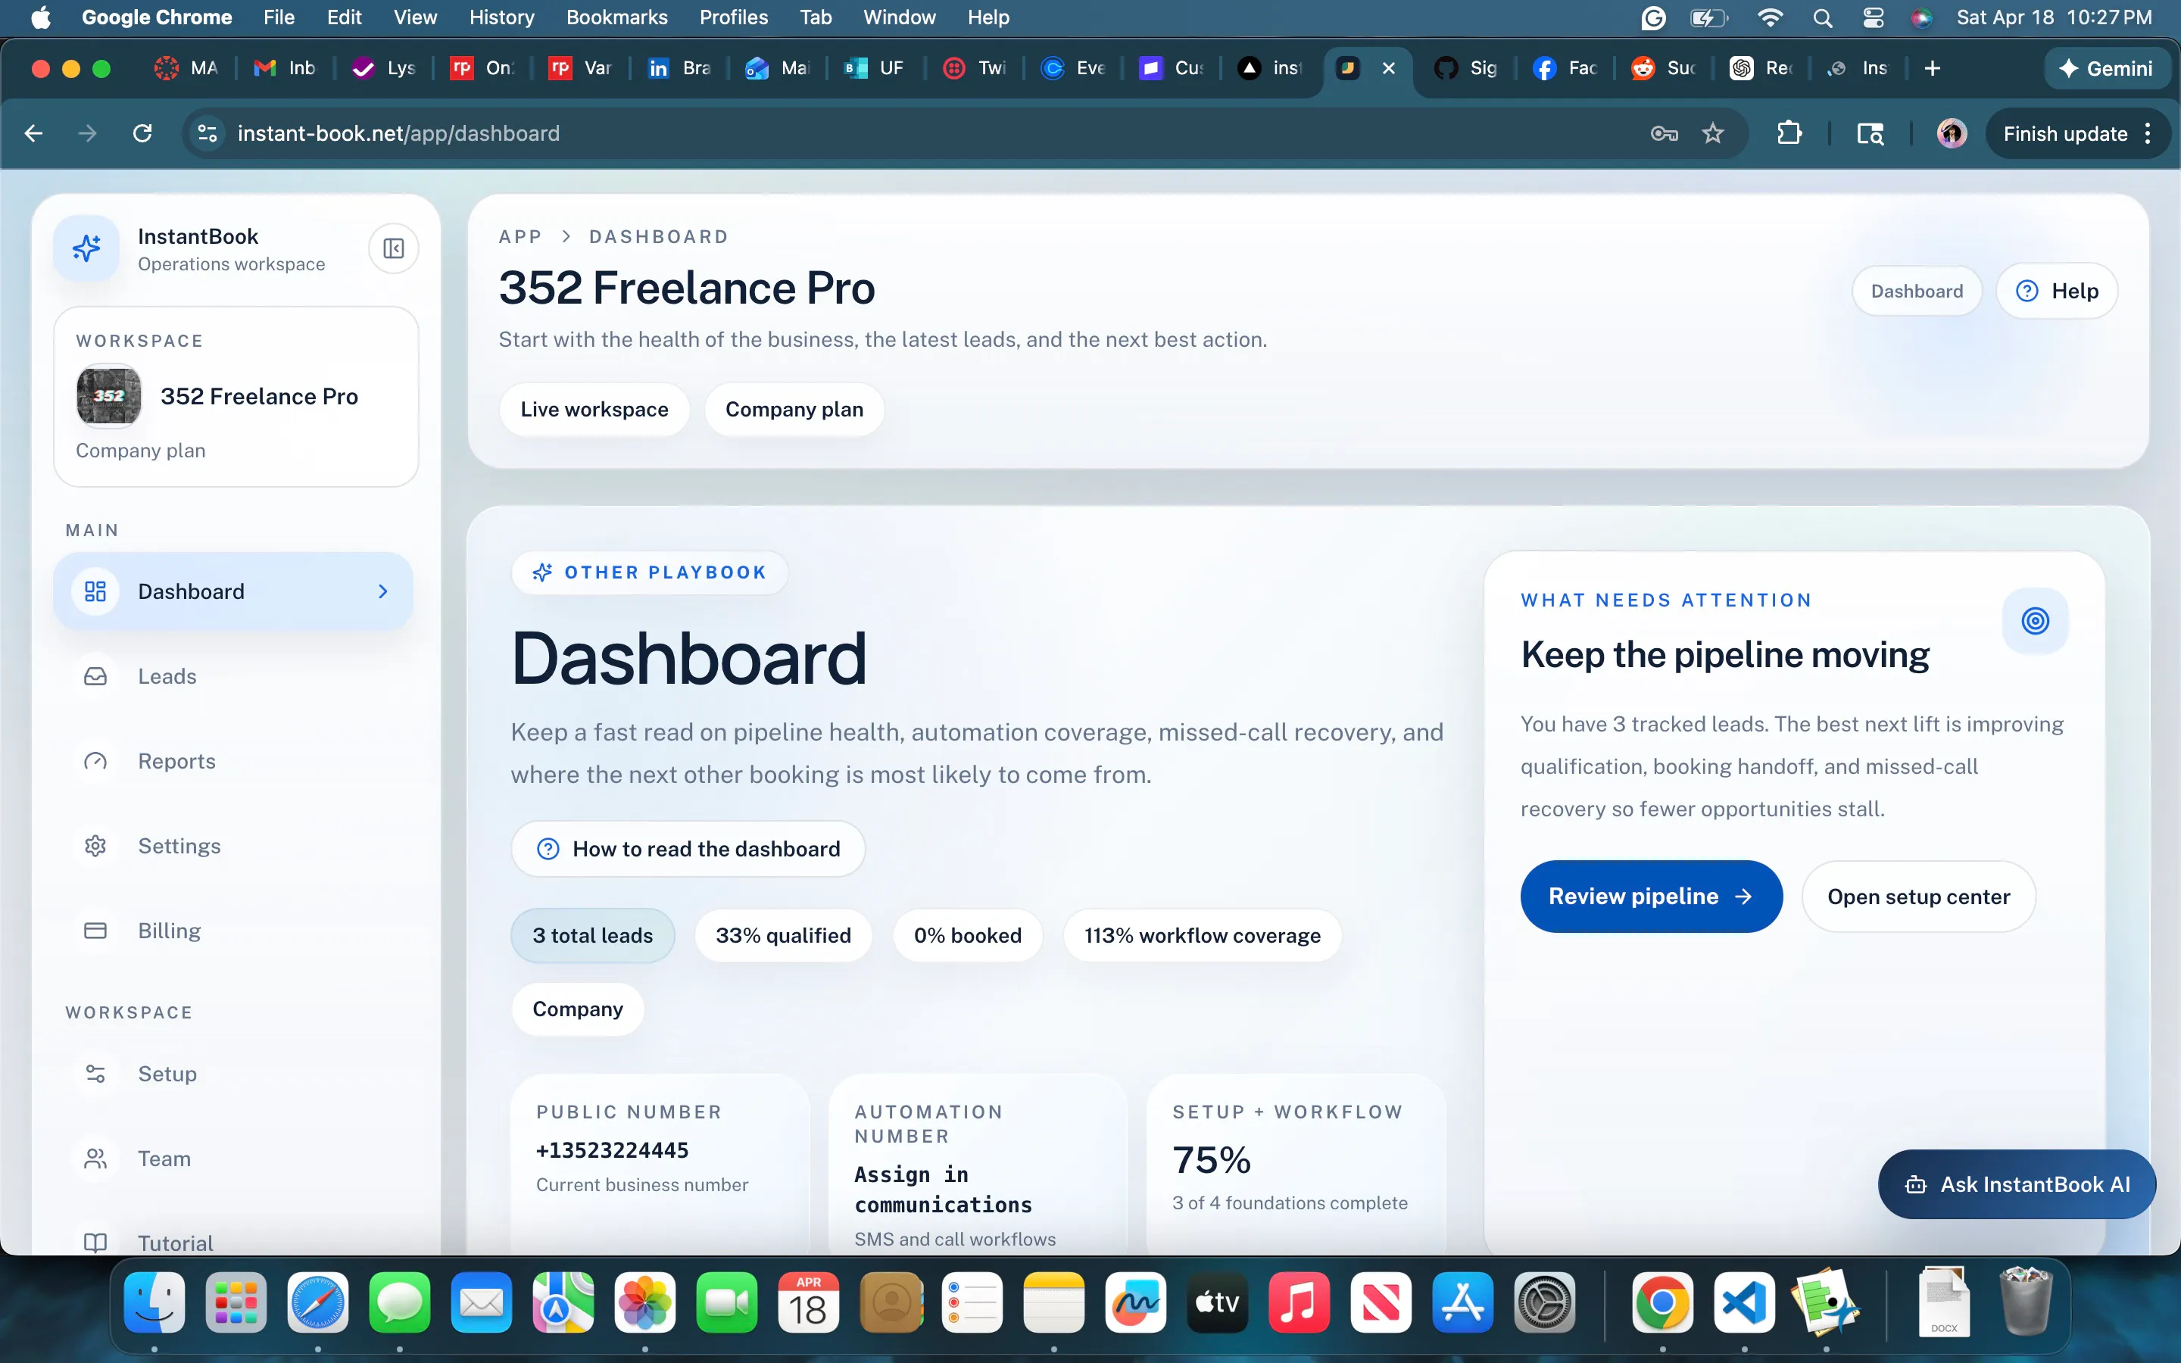Open Spotlight search in menu bar

coord(1822,17)
